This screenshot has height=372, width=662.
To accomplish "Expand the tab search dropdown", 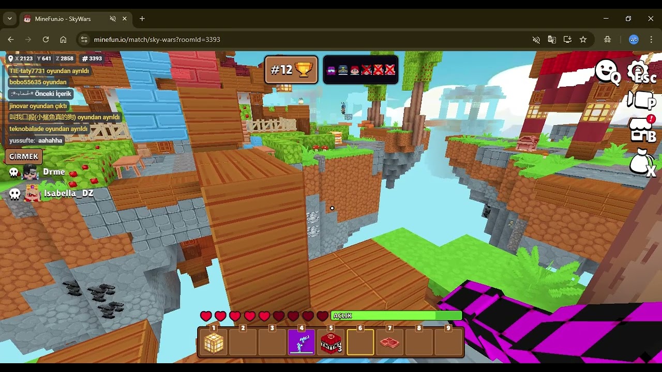I will point(9,19).
